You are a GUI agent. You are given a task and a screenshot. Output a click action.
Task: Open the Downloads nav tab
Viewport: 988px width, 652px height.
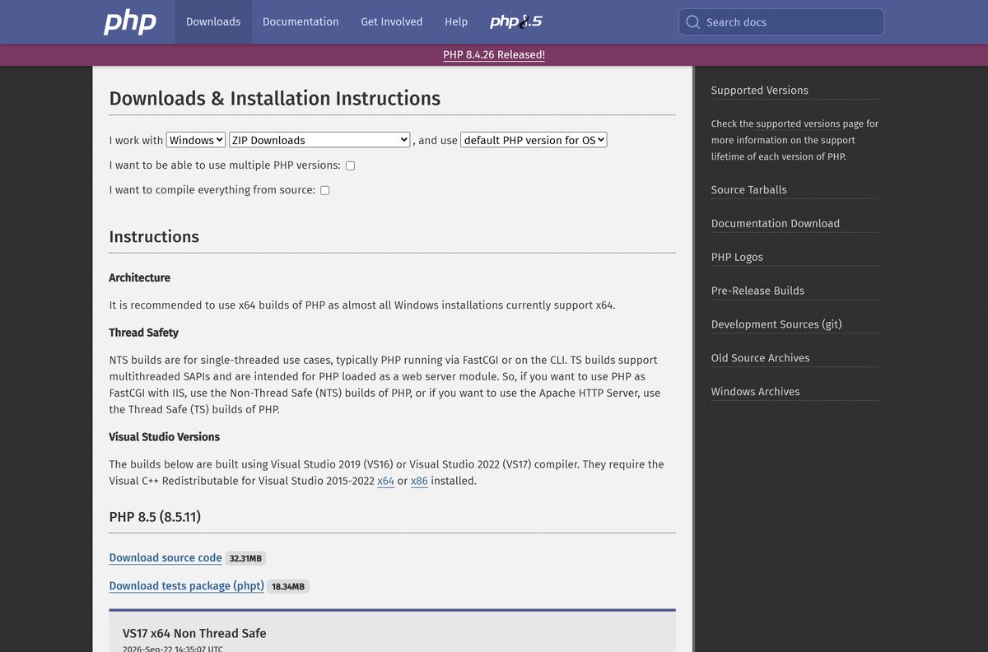click(x=213, y=22)
